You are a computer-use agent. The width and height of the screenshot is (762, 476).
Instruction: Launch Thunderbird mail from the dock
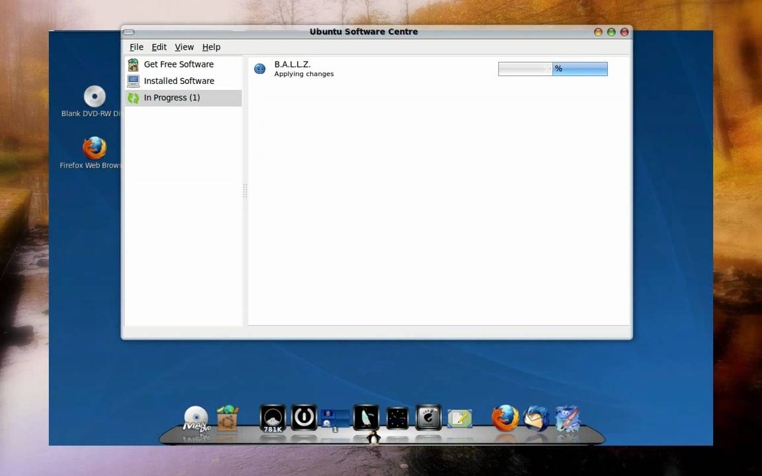[536, 418]
